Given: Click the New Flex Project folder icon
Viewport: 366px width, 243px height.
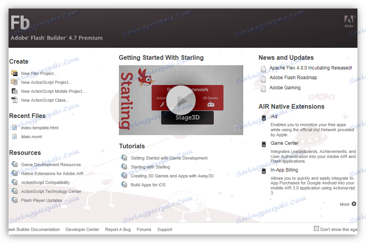Looking at the screenshot, I should 14,73.
